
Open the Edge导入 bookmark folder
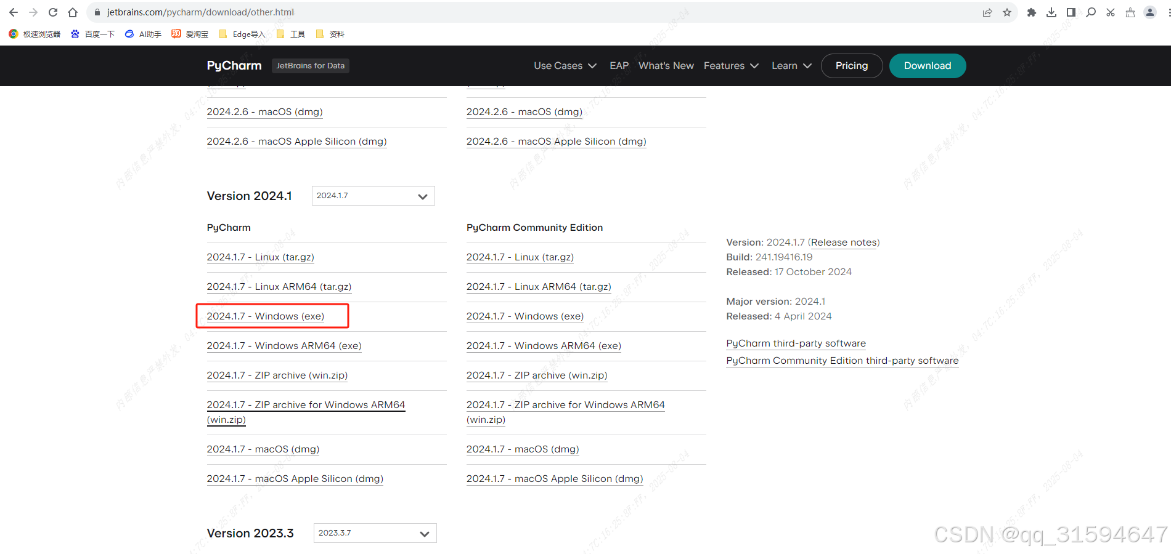pos(242,34)
